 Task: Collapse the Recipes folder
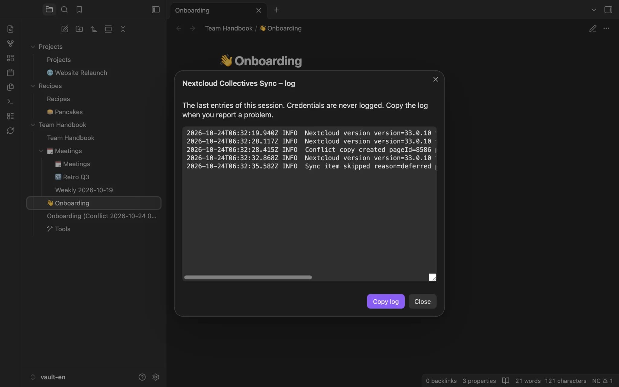(33, 86)
